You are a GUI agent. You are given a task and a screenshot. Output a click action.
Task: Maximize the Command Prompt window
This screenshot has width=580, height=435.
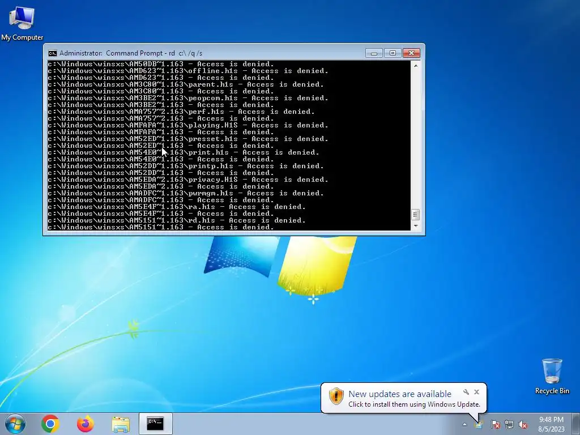tap(393, 53)
